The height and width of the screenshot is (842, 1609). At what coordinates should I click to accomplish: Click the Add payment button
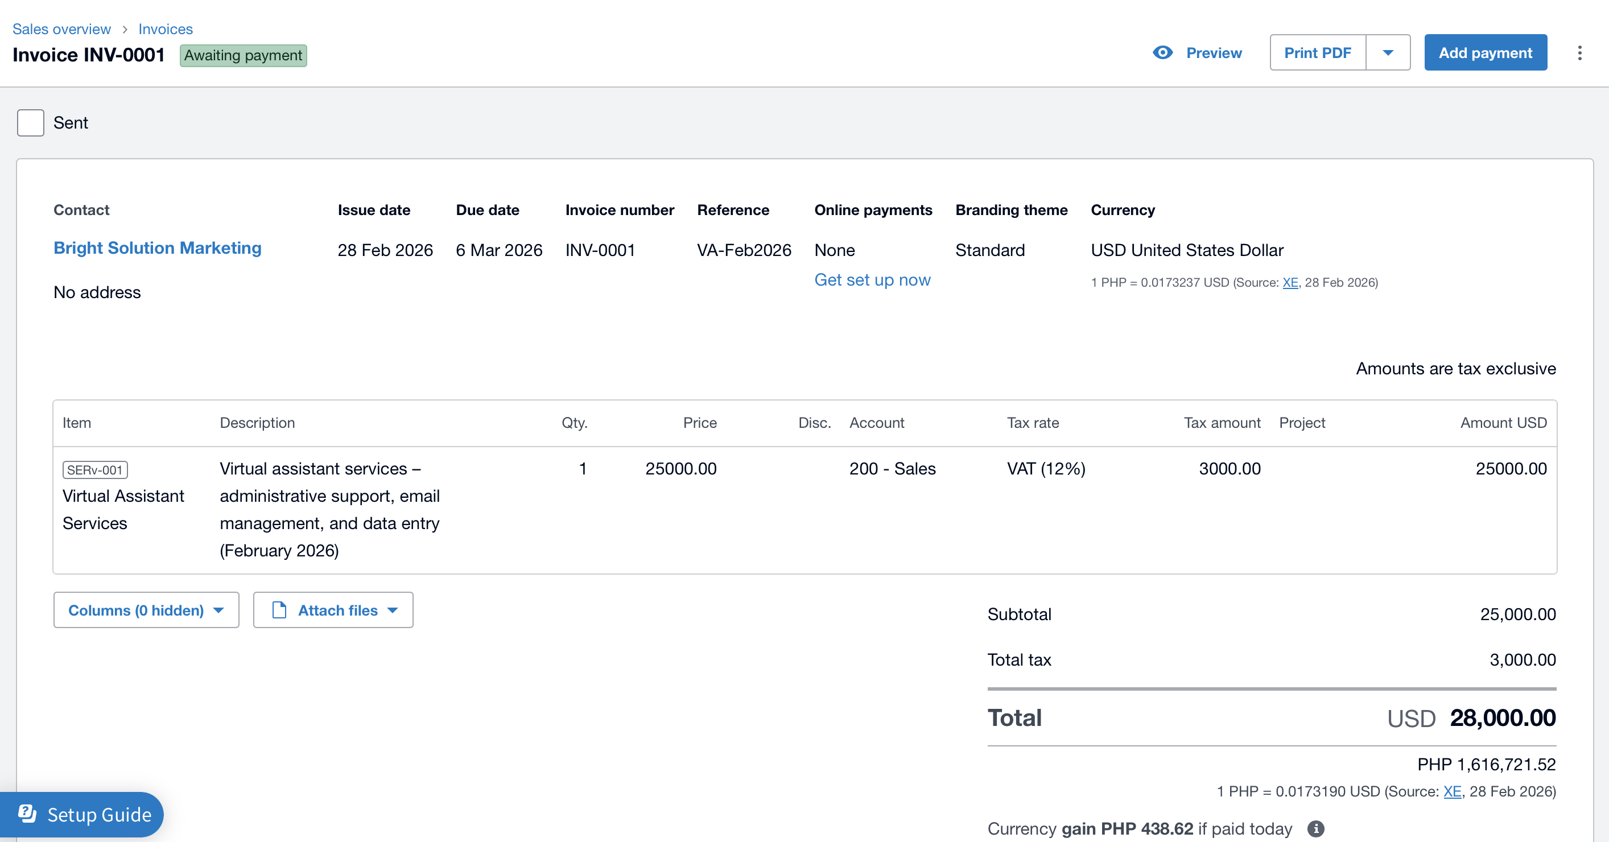[1485, 53]
